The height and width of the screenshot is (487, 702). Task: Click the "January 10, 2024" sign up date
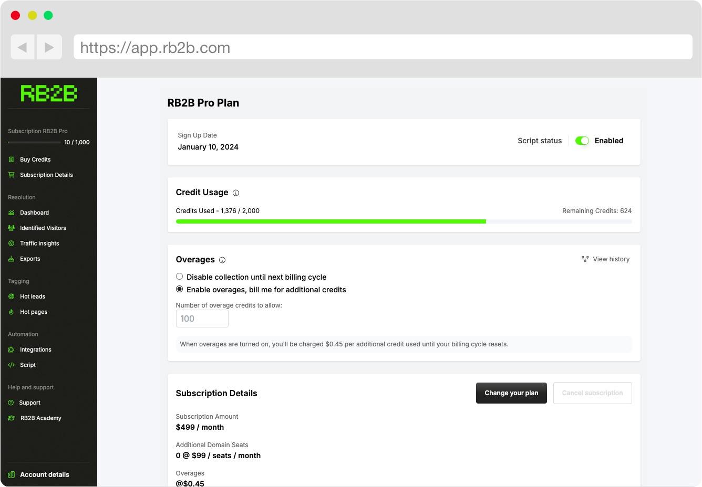(208, 147)
